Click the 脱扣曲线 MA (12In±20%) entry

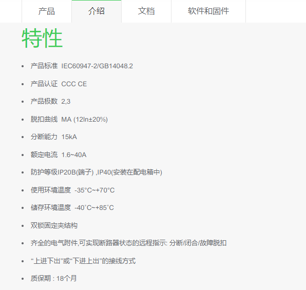click(x=69, y=119)
